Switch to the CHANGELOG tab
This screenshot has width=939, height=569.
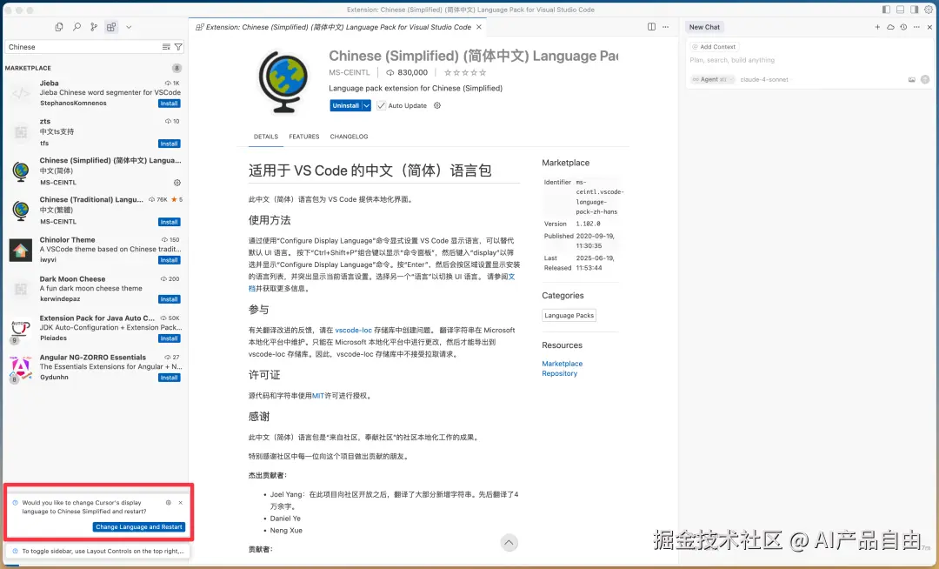(350, 137)
